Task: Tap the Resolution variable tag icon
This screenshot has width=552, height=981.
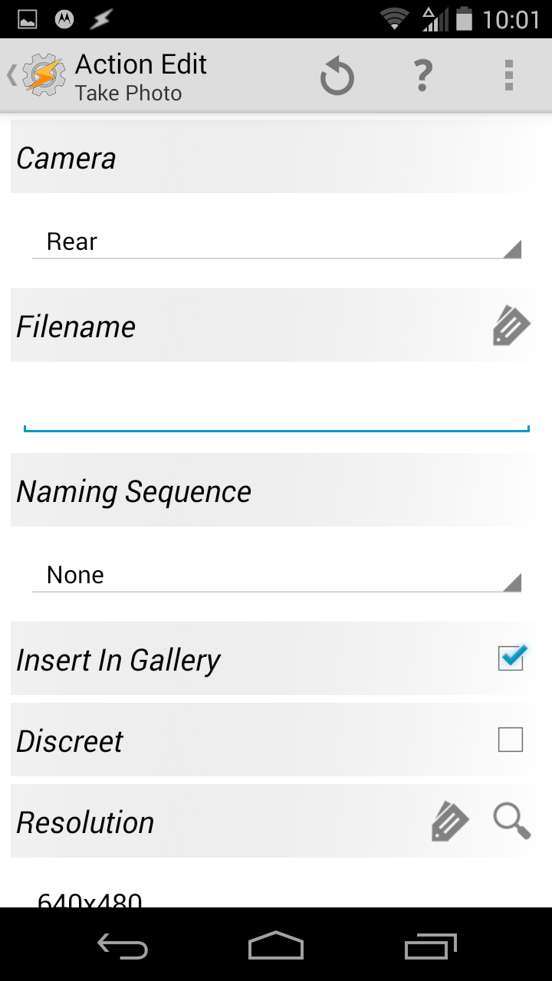Action: 450,821
